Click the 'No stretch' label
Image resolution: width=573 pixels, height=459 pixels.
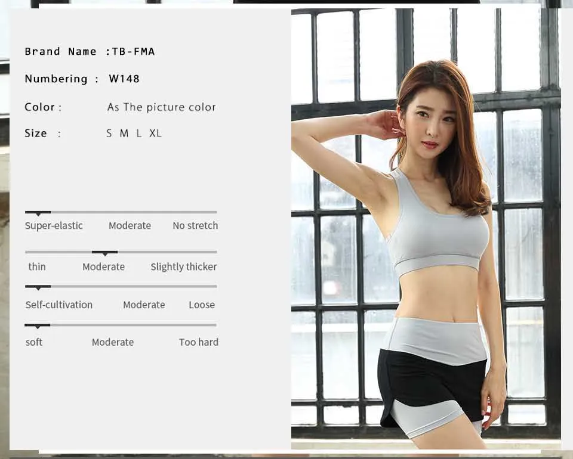(x=195, y=225)
